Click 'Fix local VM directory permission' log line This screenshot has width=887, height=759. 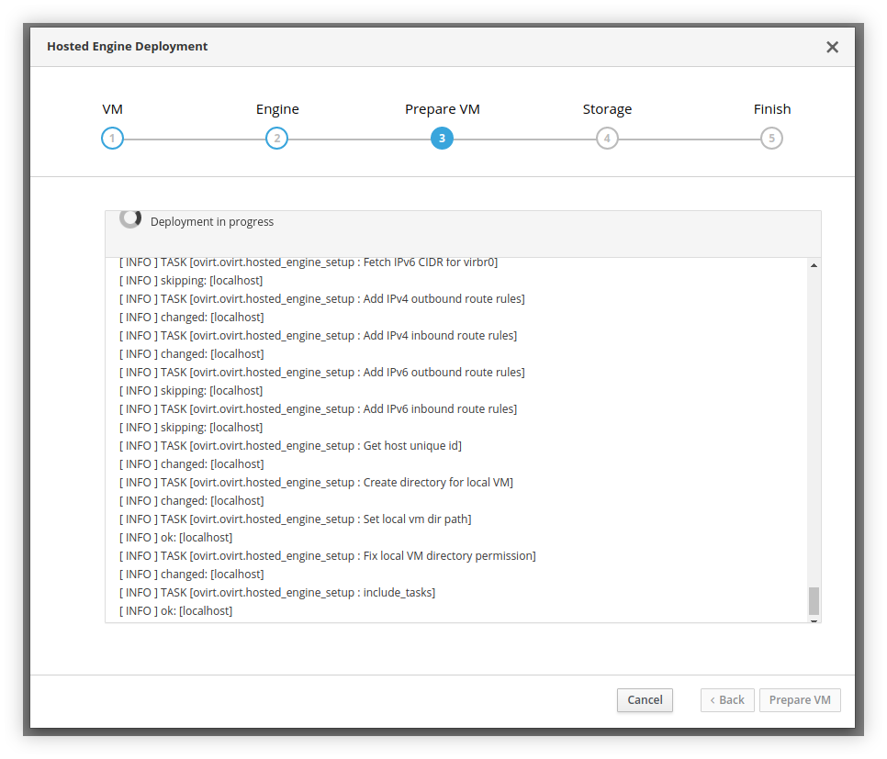(327, 556)
